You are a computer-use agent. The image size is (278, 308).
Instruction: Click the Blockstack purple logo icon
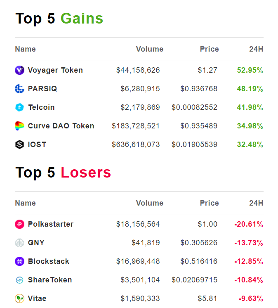point(19,261)
